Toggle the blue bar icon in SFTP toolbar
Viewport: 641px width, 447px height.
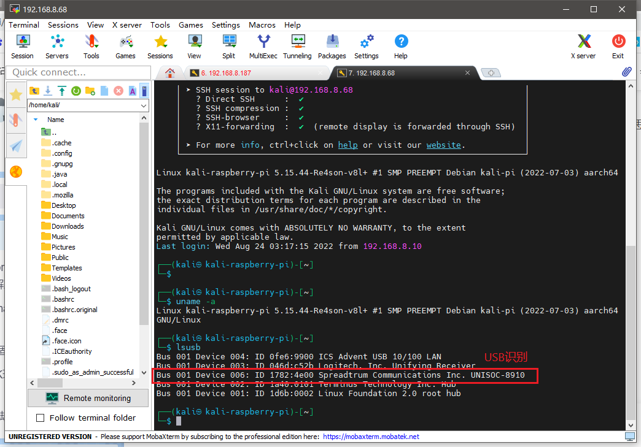click(x=144, y=91)
